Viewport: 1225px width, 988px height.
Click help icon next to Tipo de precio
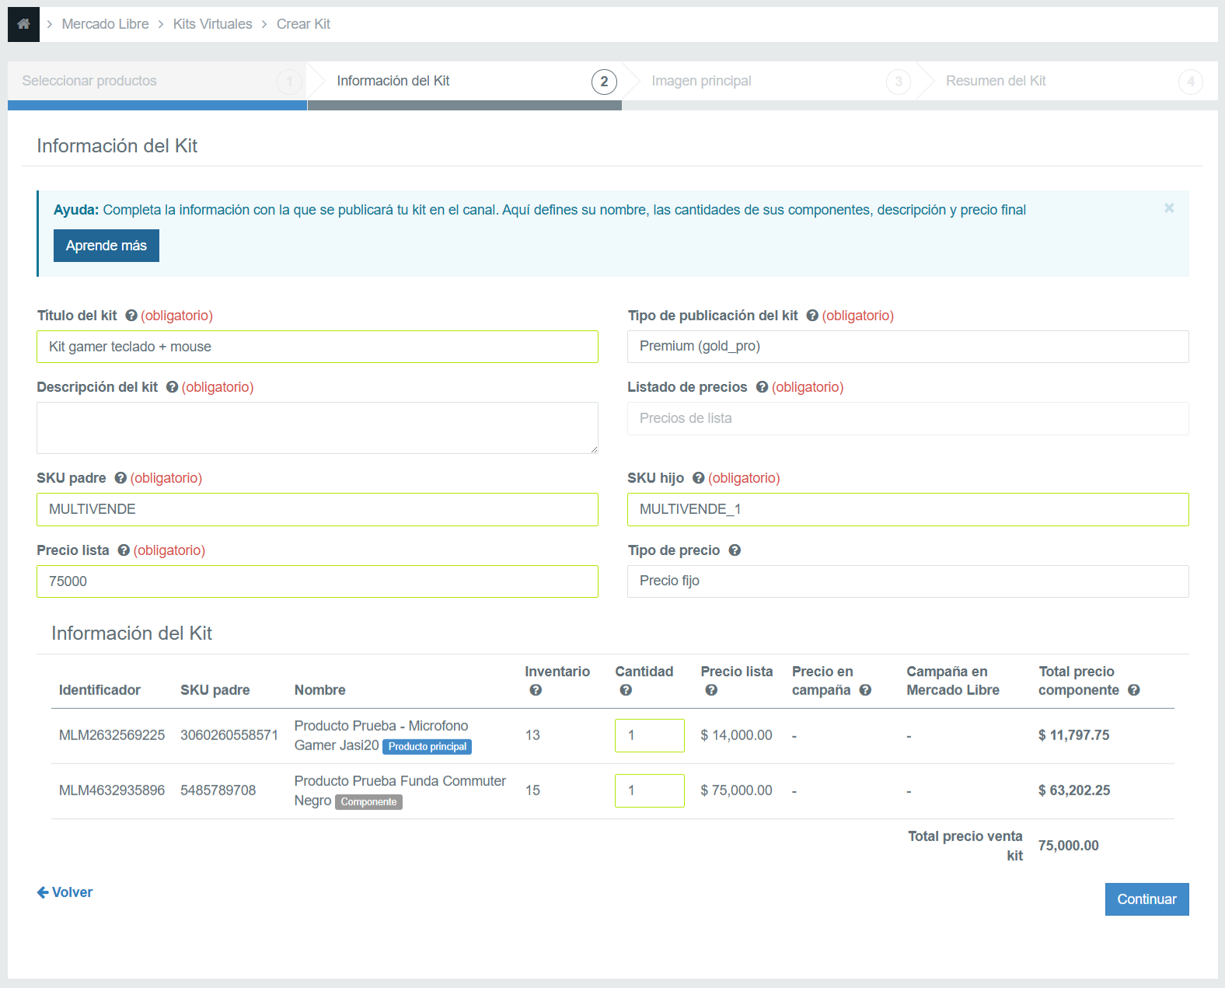point(735,550)
